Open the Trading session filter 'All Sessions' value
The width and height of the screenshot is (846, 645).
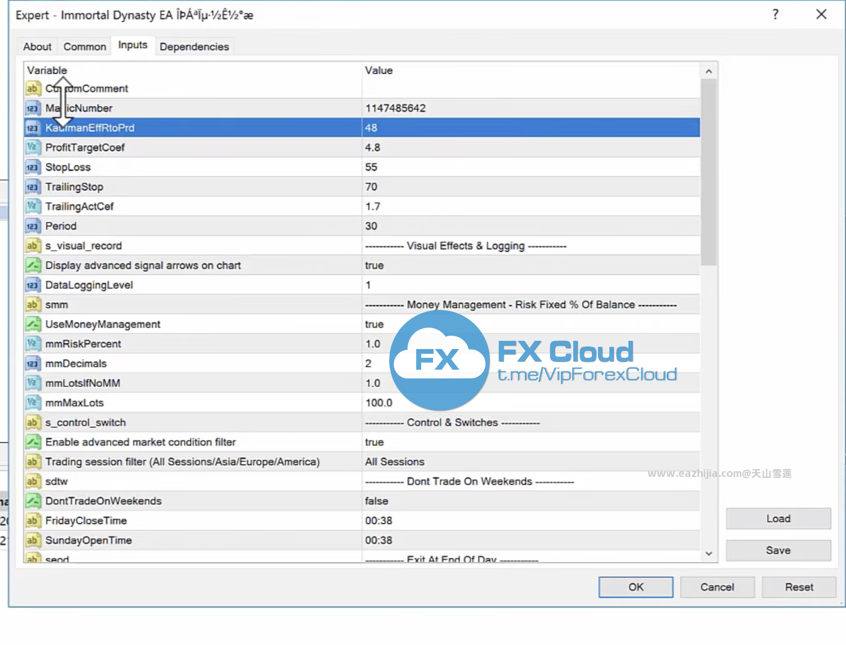coord(395,462)
